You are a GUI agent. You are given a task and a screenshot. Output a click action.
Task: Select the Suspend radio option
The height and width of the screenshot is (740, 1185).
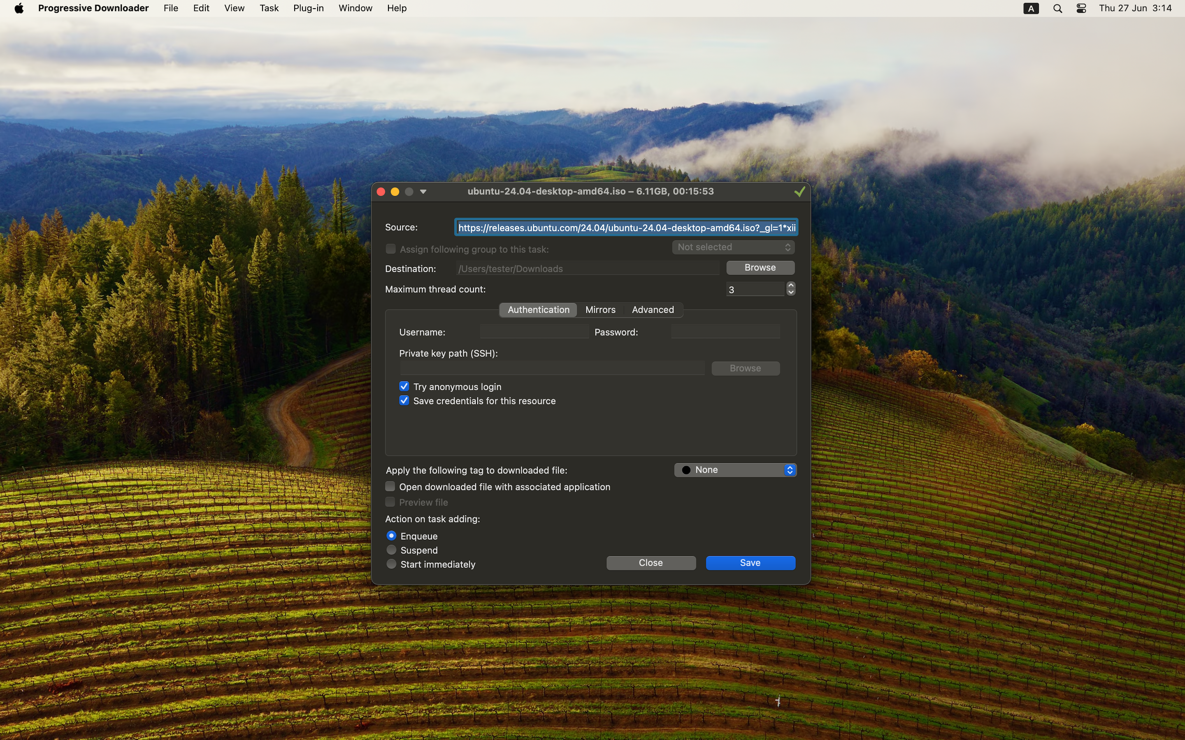(x=391, y=550)
